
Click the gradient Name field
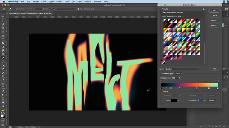point(182,69)
